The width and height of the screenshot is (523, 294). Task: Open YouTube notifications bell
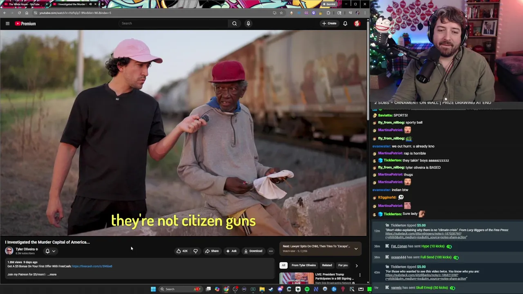point(345,23)
